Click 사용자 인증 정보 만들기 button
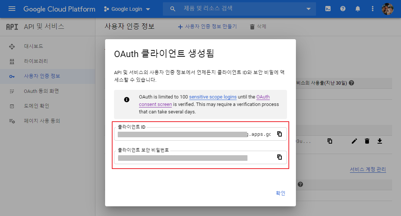 click(207, 26)
